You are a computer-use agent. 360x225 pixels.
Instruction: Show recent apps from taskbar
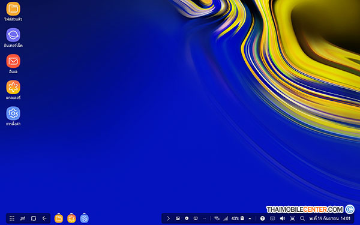(x=34, y=218)
